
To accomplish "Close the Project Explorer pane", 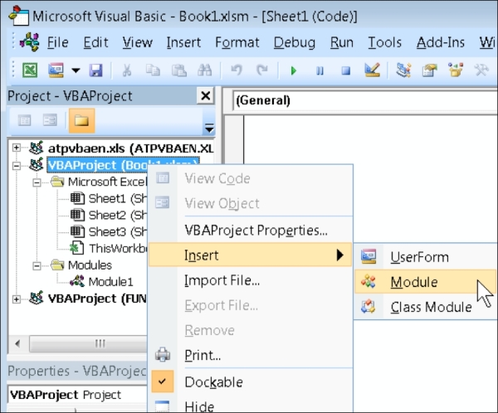I will coord(206,95).
